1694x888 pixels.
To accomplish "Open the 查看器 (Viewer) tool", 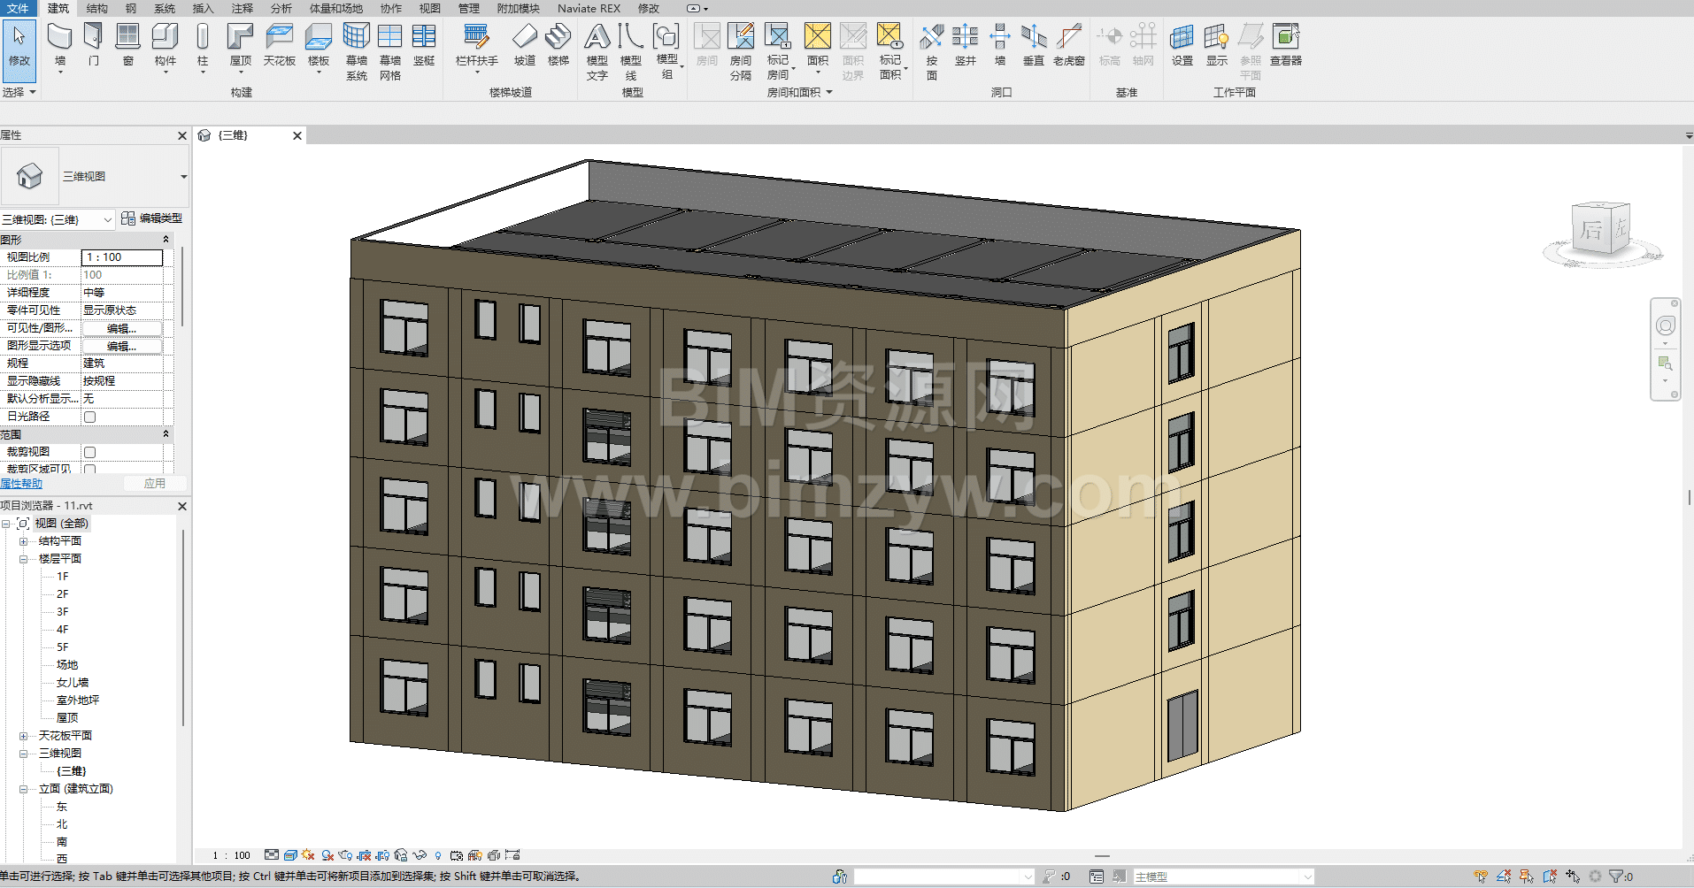I will (1286, 46).
